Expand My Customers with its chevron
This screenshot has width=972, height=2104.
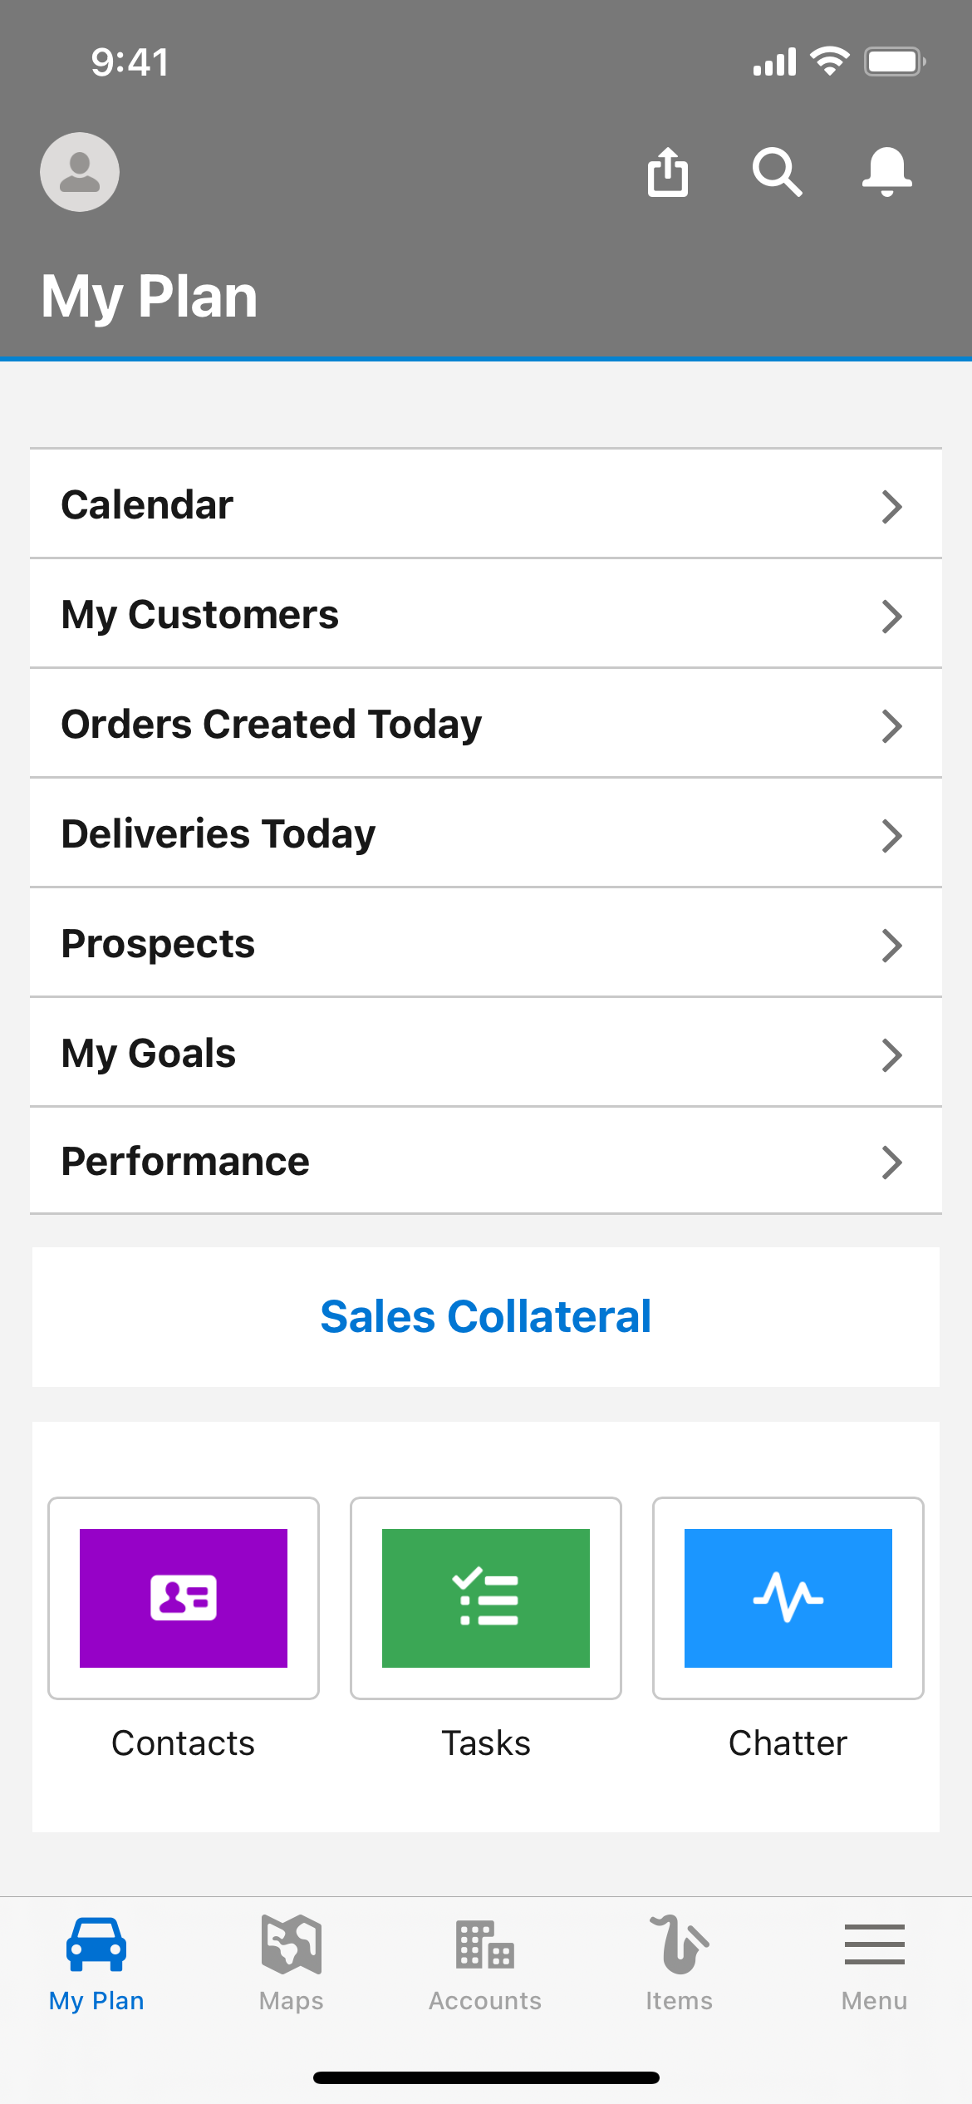pyautogui.click(x=891, y=616)
